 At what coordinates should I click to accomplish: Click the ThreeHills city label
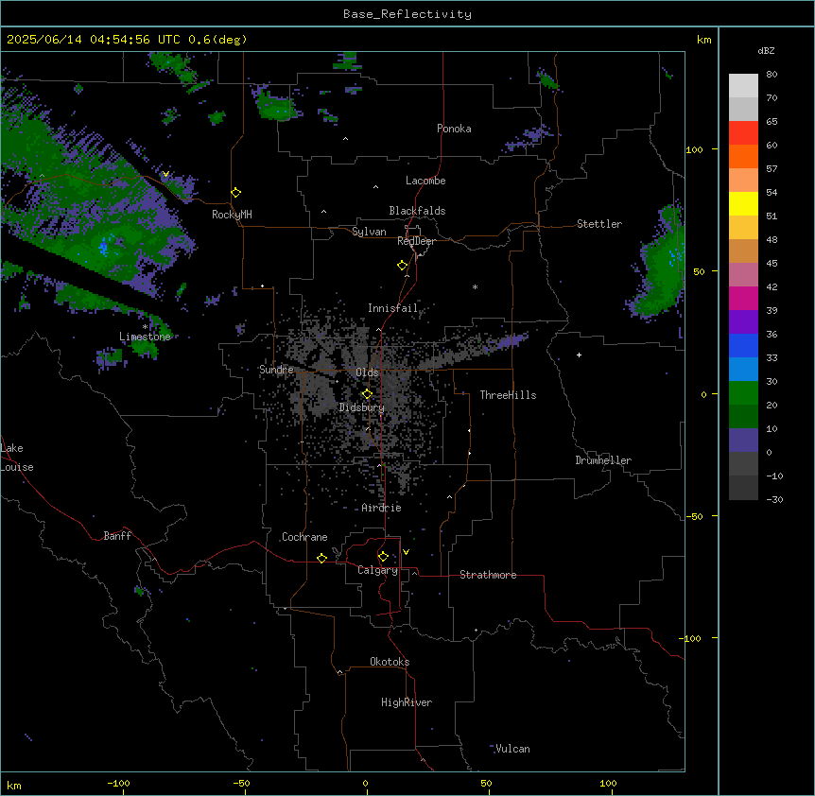508,395
